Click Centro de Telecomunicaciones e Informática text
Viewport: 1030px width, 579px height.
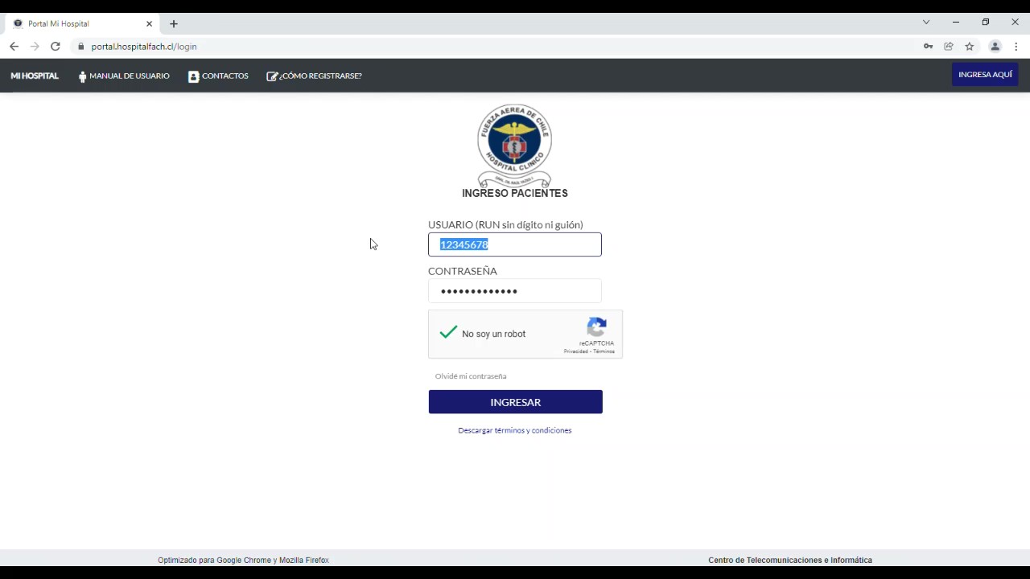point(790,560)
